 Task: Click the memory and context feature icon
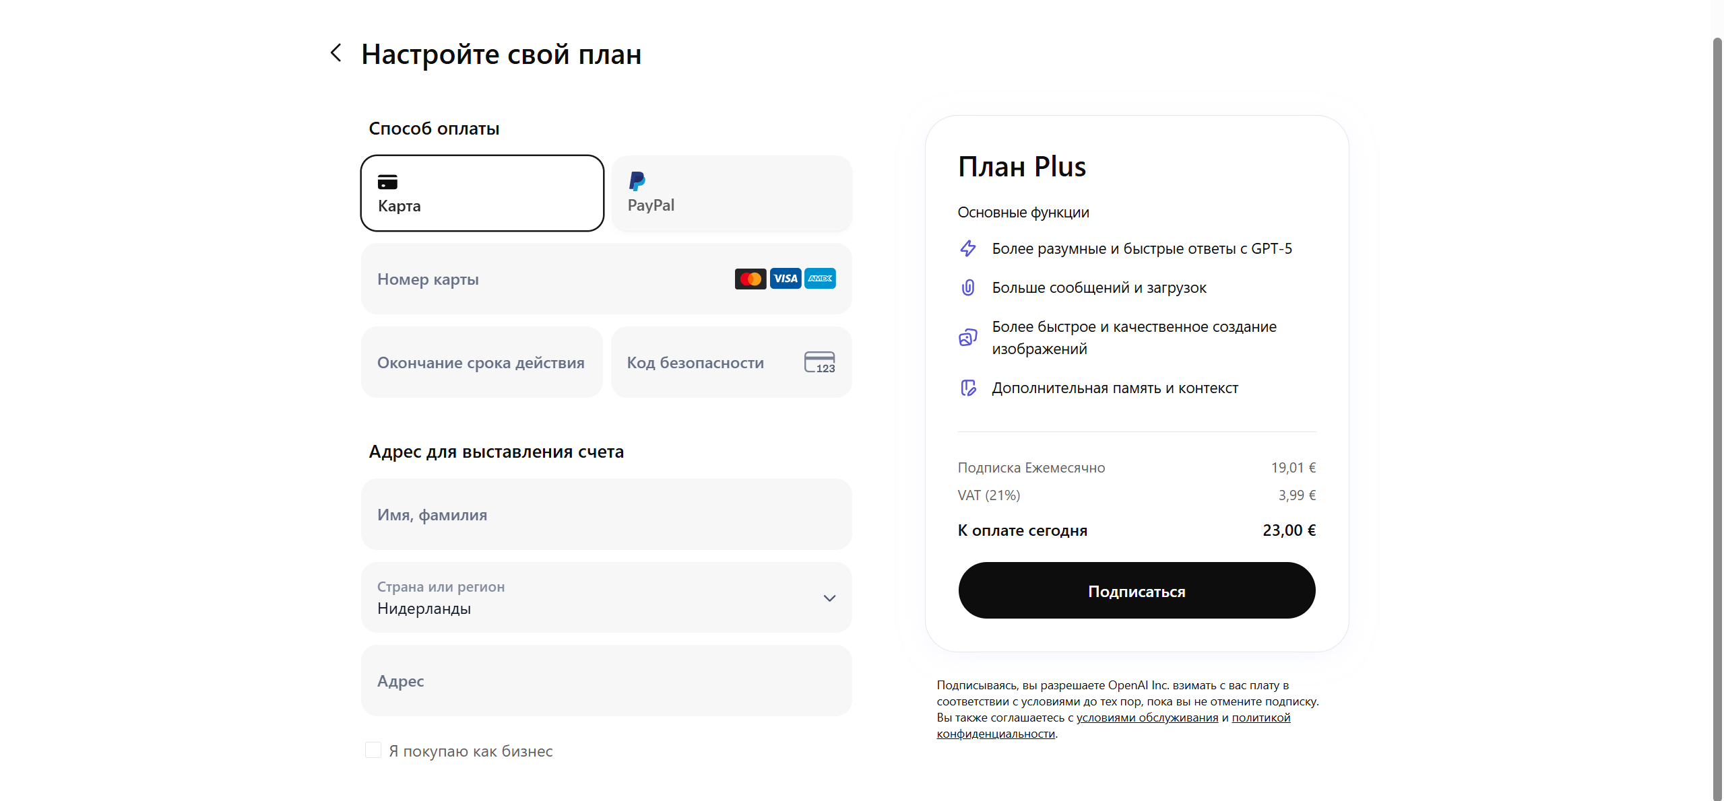click(967, 388)
